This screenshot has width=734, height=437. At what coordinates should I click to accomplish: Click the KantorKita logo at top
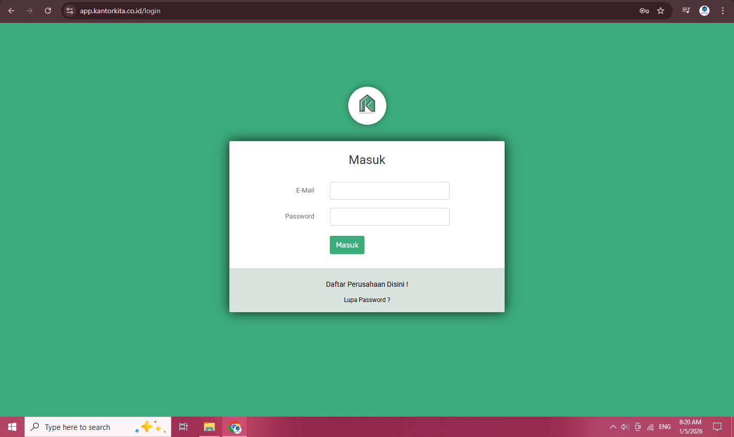point(367,105)
